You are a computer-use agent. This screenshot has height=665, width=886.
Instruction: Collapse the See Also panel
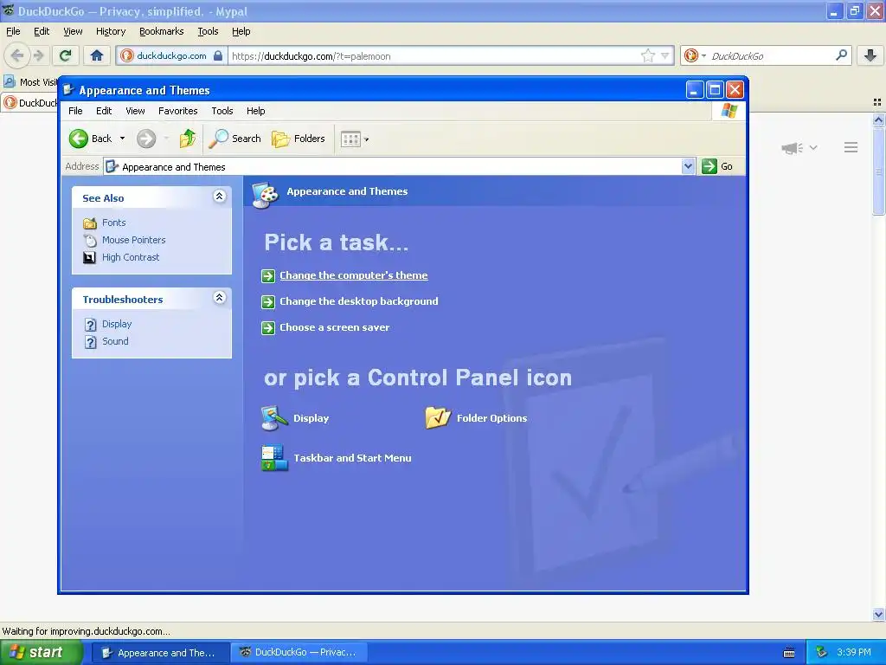pos(219,197)
